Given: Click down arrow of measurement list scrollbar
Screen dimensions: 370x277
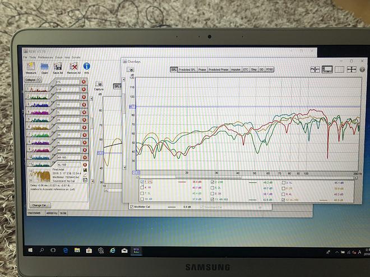Looking at the screenshot, I should (92, 181).
